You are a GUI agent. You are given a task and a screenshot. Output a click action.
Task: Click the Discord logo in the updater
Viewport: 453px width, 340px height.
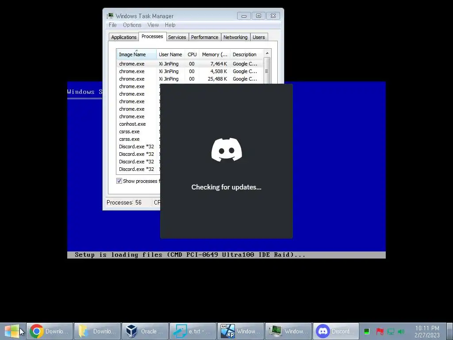point(226,150)
